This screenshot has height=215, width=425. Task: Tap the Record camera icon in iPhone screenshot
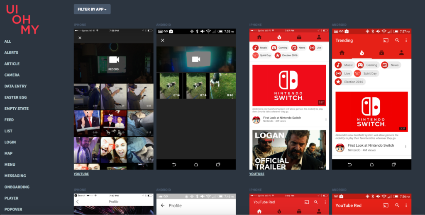pos(113,60)
